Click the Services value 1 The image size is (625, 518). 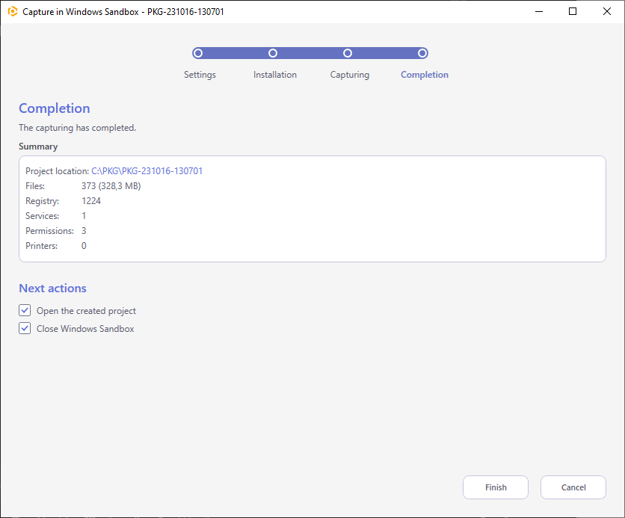click(84, 216)
